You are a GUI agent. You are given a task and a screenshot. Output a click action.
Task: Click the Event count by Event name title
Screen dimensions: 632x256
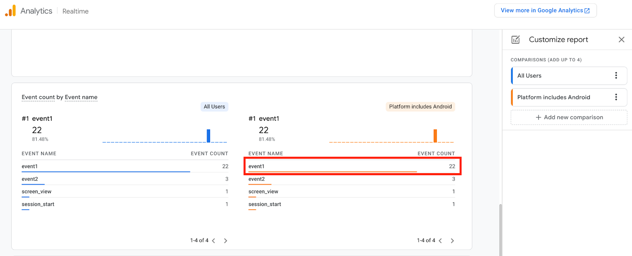tap(60, 97)
